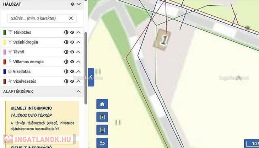This screenshot has height=148, width=259.
Task: Toggle visibility of Vízelvezetés layer
Action: click(x=72, y=81)
